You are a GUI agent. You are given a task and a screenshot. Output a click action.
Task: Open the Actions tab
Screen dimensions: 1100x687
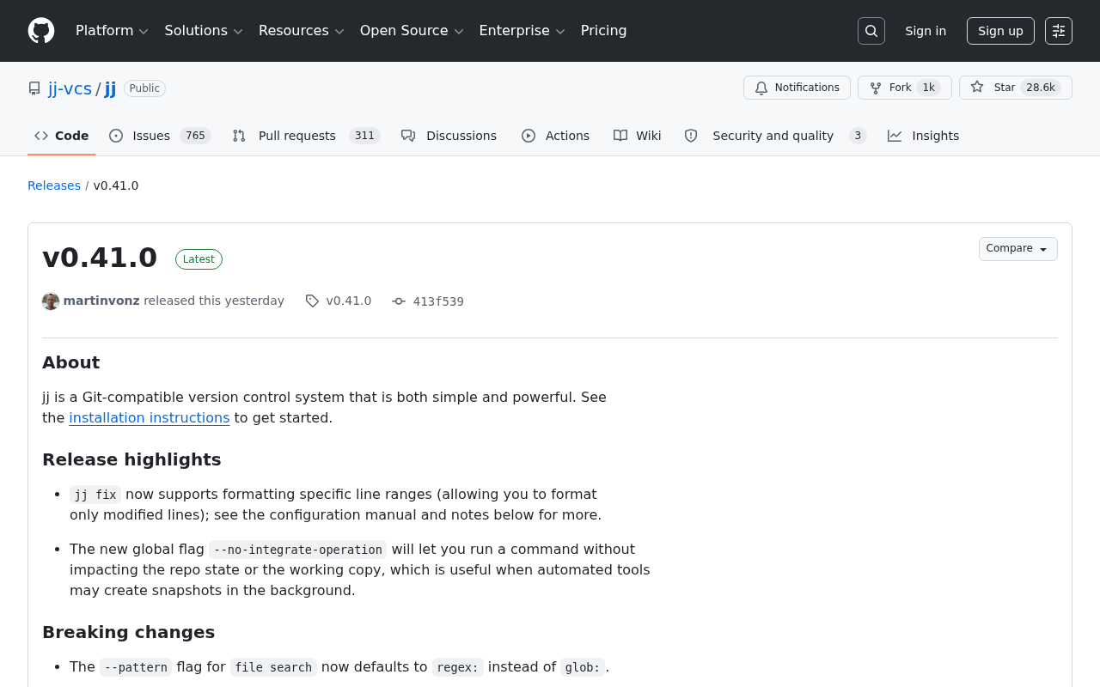coord(556,136)
